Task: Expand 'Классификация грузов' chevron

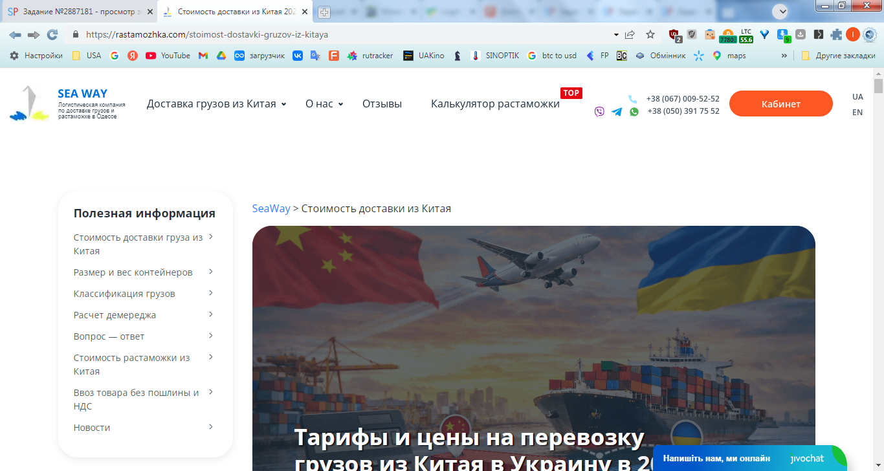Action: 211,293
